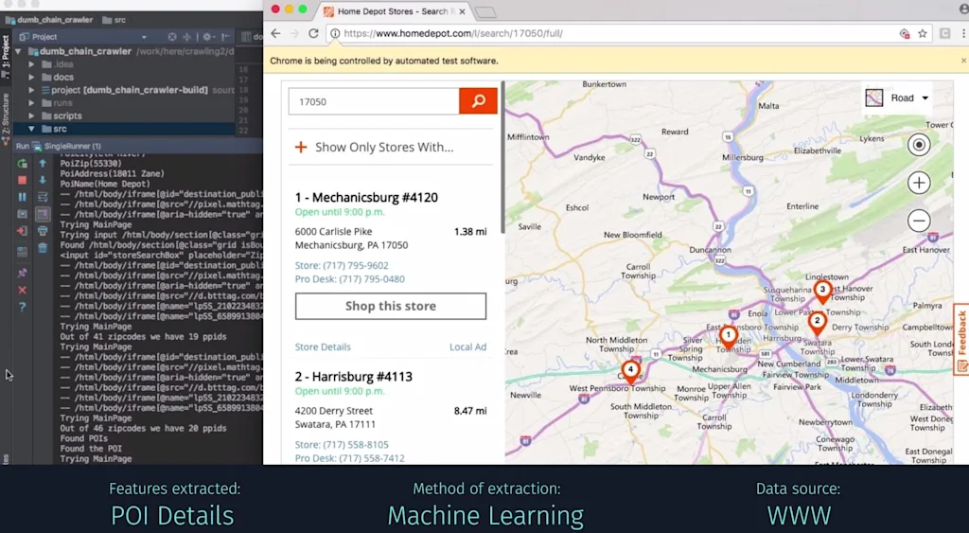Select map pin number 3
The height and width of the screenshot is (533, 969).
822,292
